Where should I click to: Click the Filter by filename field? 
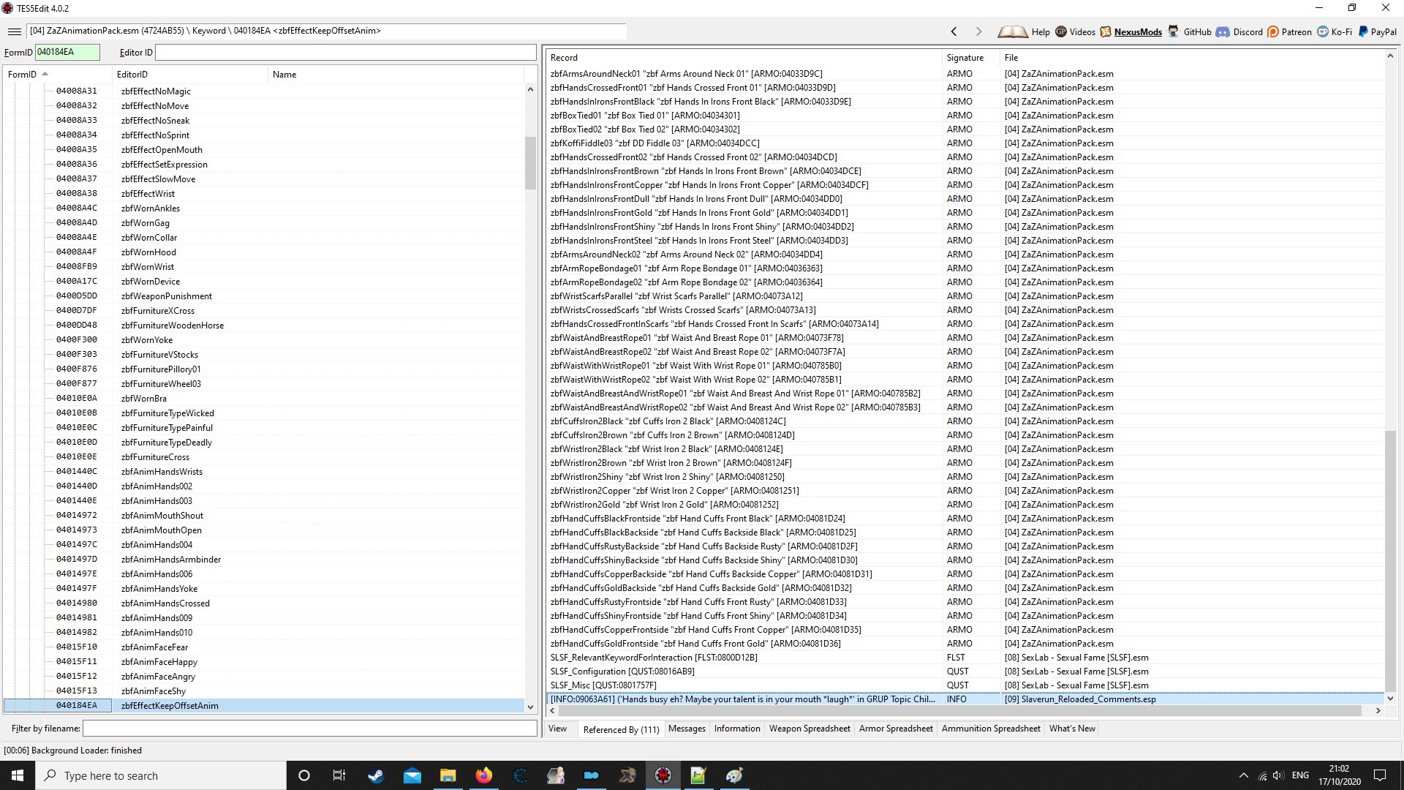click(310, 729)
